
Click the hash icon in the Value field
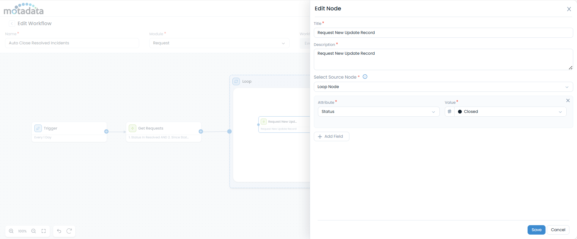coord(450,112)
